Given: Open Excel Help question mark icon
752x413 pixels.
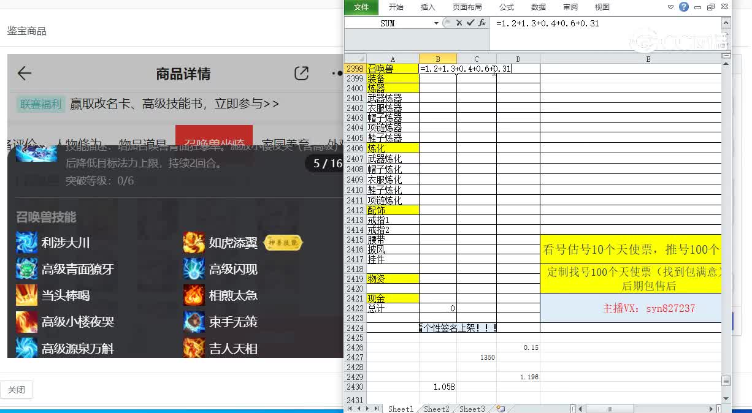Looking at the screenshot, I should click(684, 7).
